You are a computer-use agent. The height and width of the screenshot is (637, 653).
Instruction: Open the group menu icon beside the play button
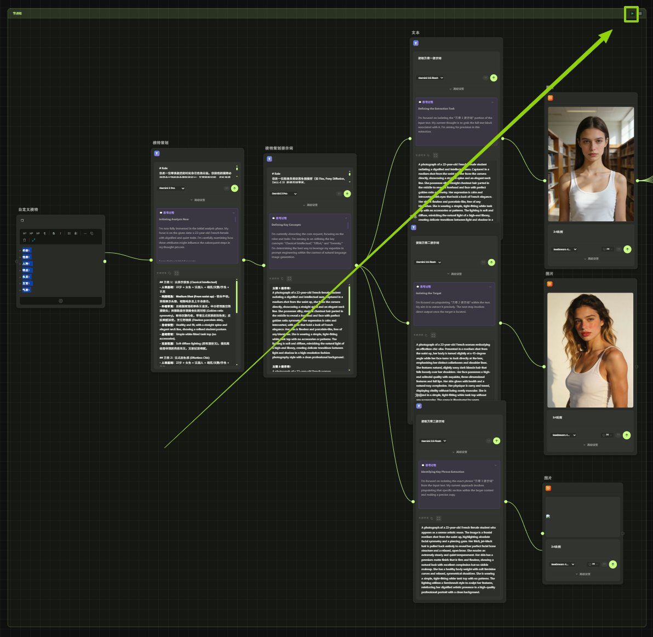click(x=640, y=14)
